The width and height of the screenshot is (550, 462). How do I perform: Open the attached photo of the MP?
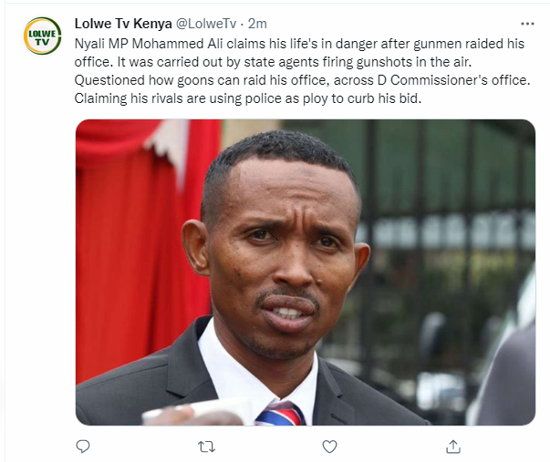click(x=306, y=272)
